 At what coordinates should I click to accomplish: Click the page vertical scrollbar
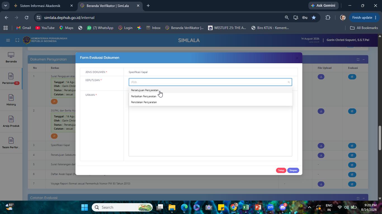tap(380, 138)
